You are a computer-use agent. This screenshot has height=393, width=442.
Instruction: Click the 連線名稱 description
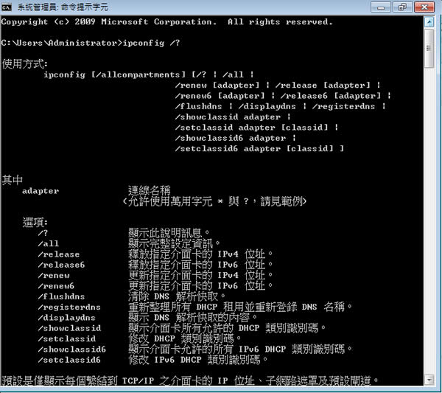pyautogui.click(x=149, y=191)
